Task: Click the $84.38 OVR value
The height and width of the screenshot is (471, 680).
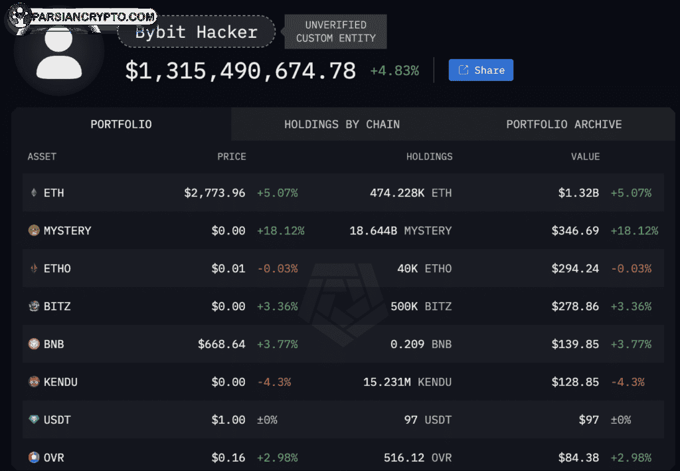Action: (x=578, y=457)
